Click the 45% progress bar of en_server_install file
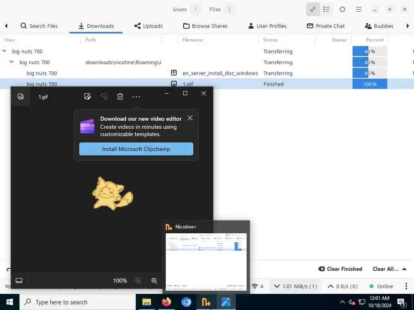This screenshot has width=414, height=310. pos(370,73)
